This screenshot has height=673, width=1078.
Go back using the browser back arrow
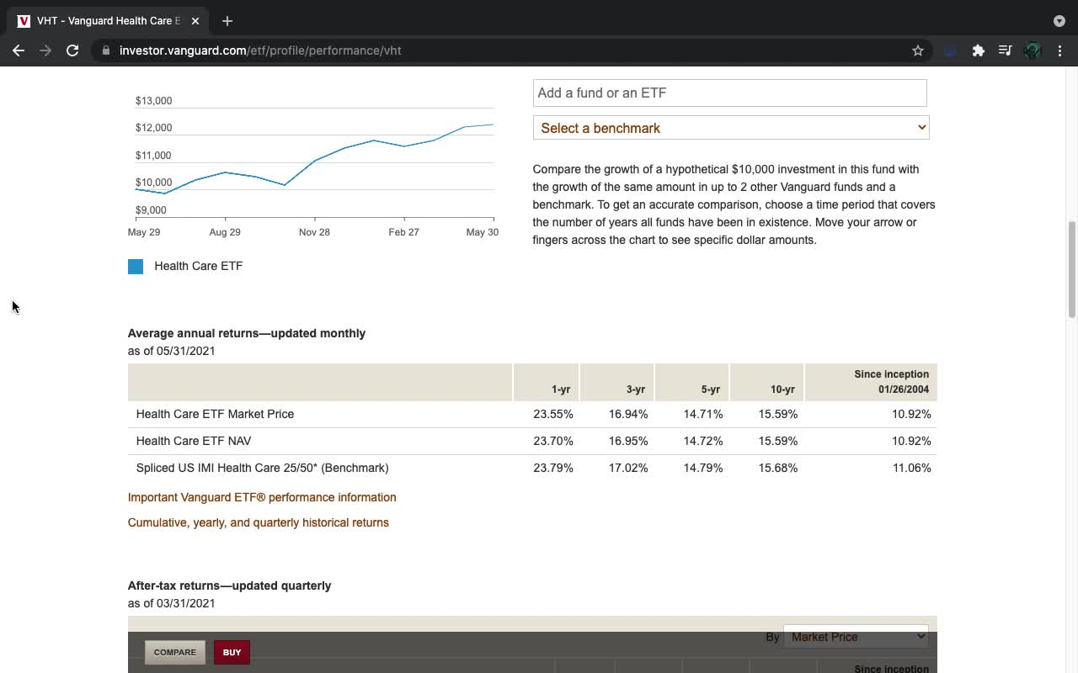pos(19,50)
